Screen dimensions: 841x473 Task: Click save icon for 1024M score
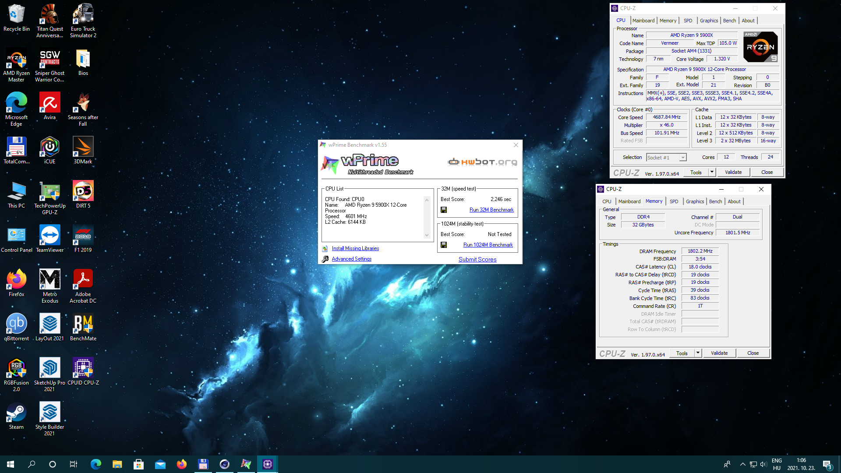(444, 245)
